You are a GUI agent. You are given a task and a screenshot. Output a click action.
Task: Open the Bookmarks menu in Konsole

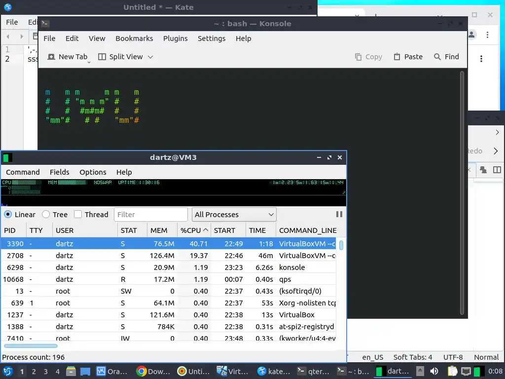[x=134, y=38]
